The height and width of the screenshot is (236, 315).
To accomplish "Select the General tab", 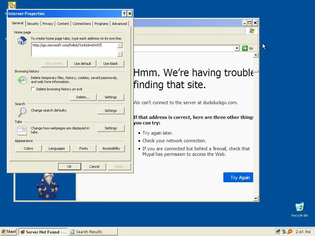I will click(18, 23).
